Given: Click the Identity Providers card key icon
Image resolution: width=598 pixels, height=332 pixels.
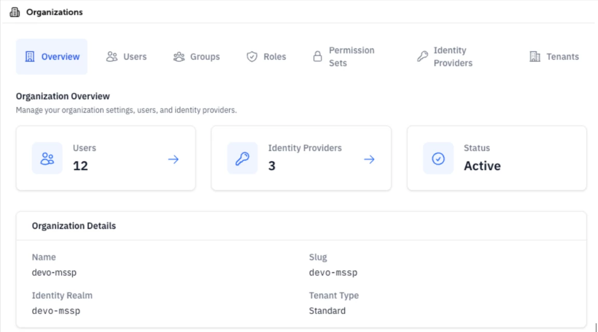Looking at the screenshot, I should click(x=242, y=158).
